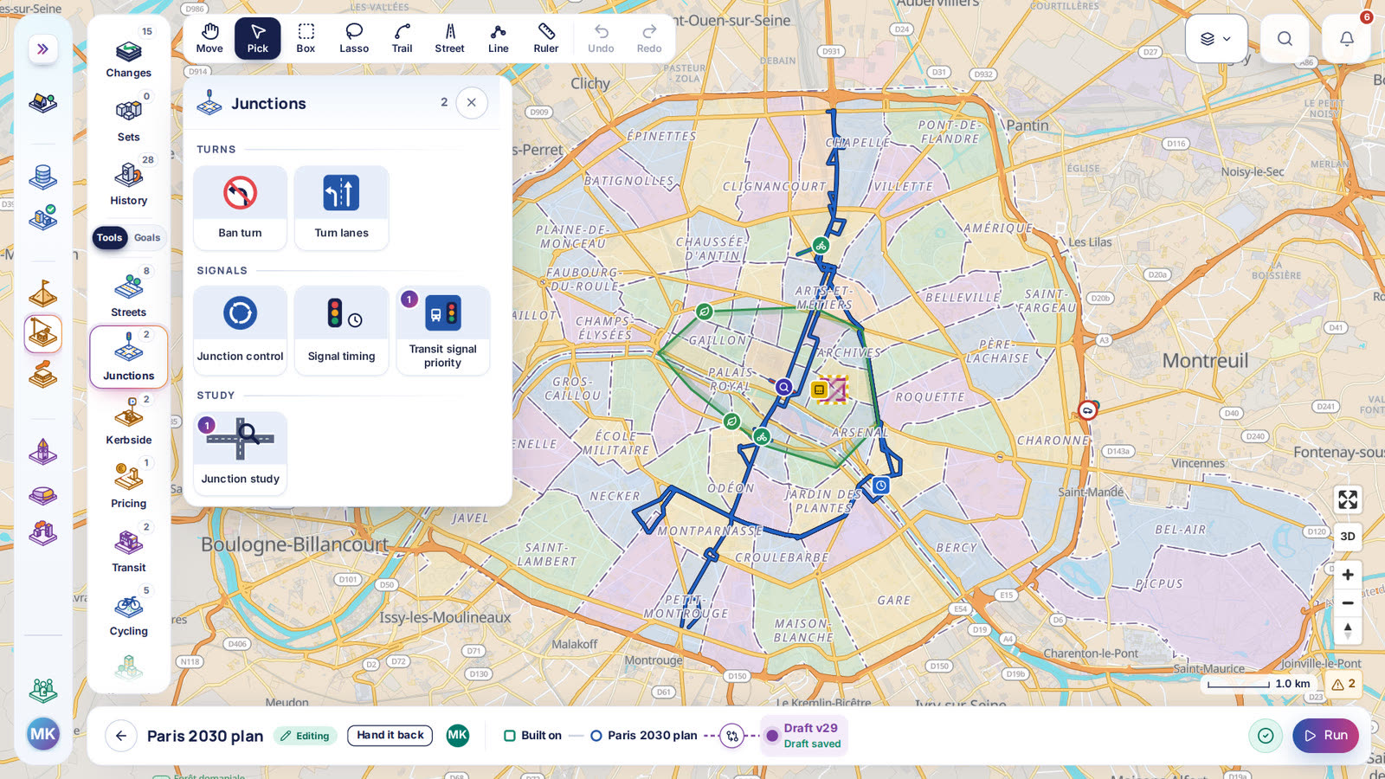1385x779 pixels.
Task: Open the Junctions tool group
Action: (129, 357)
